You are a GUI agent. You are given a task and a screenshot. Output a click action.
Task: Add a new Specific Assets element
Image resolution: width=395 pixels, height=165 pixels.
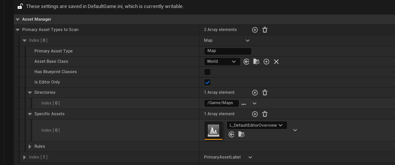pyautogui.click(x=255, y=114)
